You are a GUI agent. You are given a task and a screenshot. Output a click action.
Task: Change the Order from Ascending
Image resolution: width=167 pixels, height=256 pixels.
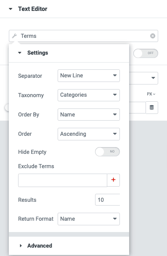(x=89, y=134)
